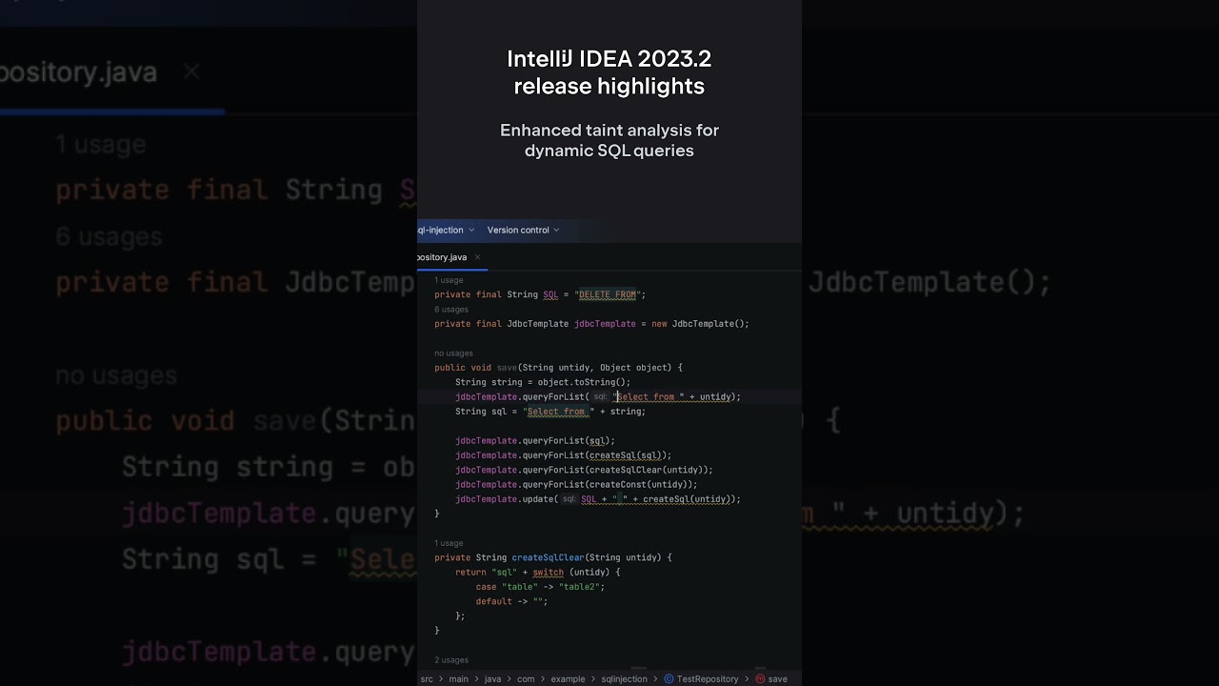Screen dimensions: 1219x686
Task: Select the main breadcrumb
Action: click(459, 679)
